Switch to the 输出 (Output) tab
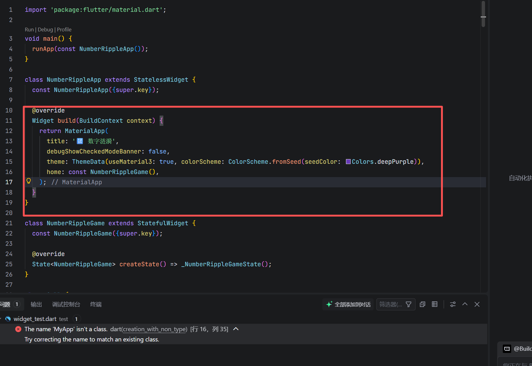The height and width of the screenshot is (366, 532). point(36,304)
